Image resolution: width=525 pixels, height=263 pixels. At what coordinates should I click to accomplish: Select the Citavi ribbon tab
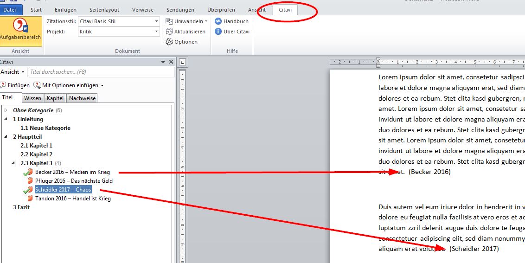click(285, 10)
